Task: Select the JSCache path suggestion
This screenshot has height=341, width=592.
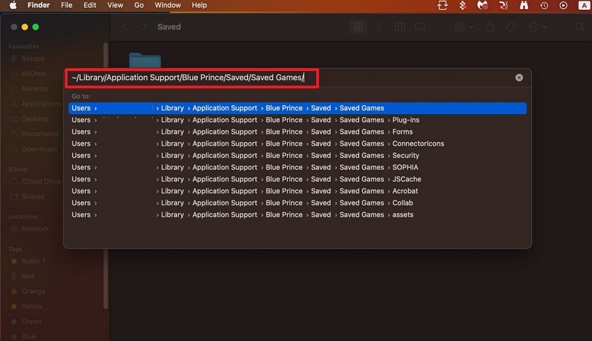Action: [x=297, y=179]
